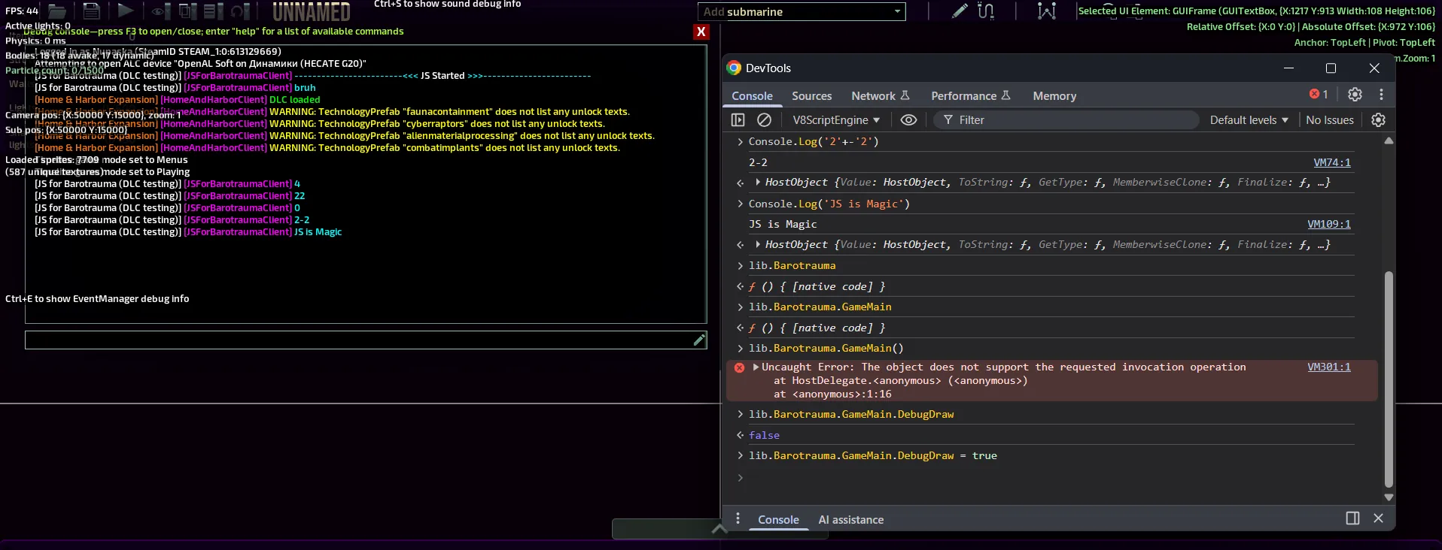Open the V8ScriptEngine context dropdown
The height and width of the screenshot is (550, 1442).
pos(836,120)
